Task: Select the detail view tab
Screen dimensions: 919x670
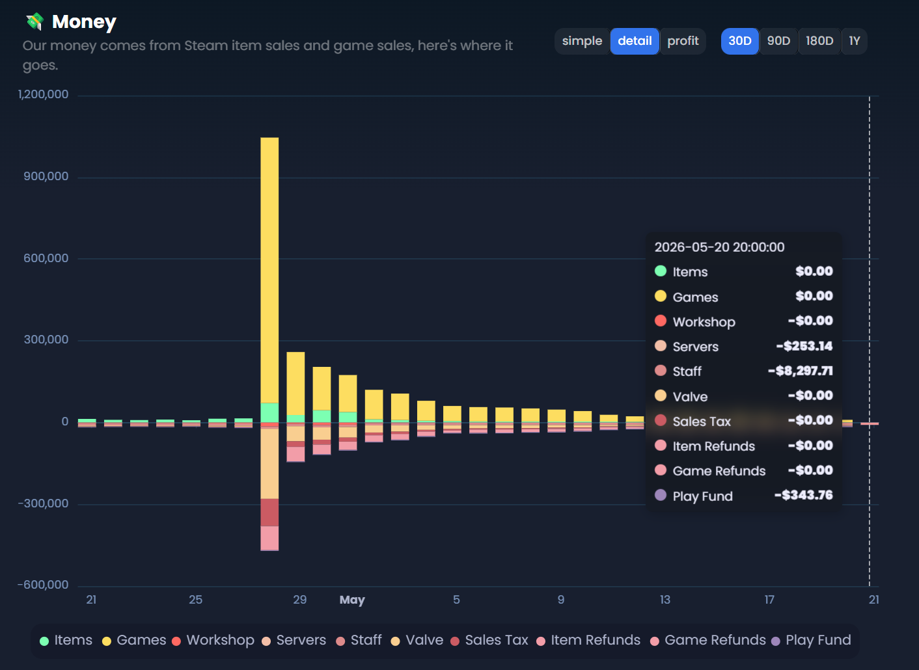Action: (x=635, y=41)
